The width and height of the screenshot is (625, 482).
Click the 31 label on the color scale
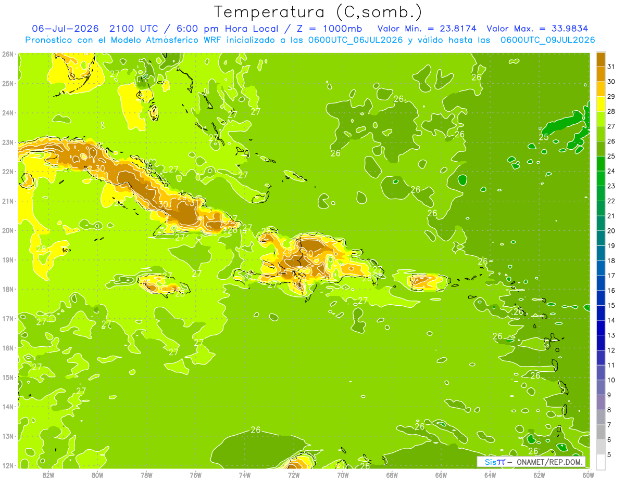tap(611, 66)
